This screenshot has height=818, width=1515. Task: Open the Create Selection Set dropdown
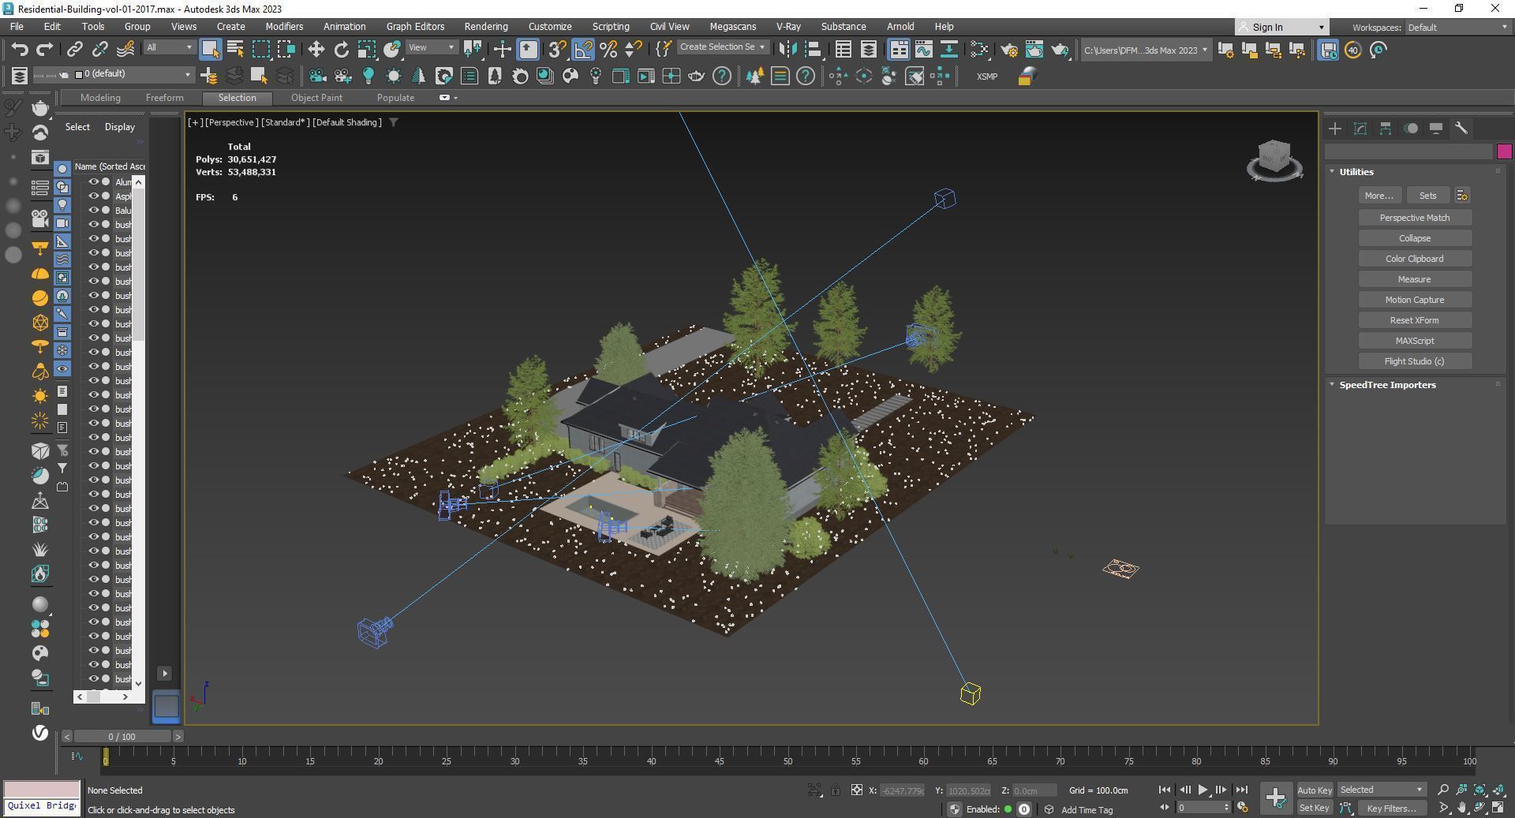pyautogui.click(x=722, y=47)
